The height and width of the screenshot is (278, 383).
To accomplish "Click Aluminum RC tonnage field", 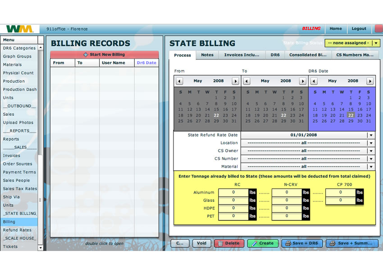I will point(233,192).
